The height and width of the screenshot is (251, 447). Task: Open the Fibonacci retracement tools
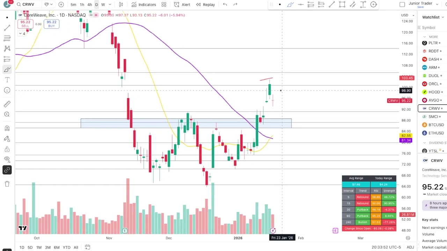7,38
